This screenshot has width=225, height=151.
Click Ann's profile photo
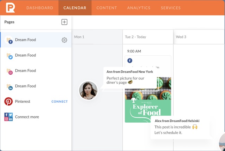point(88,90)
